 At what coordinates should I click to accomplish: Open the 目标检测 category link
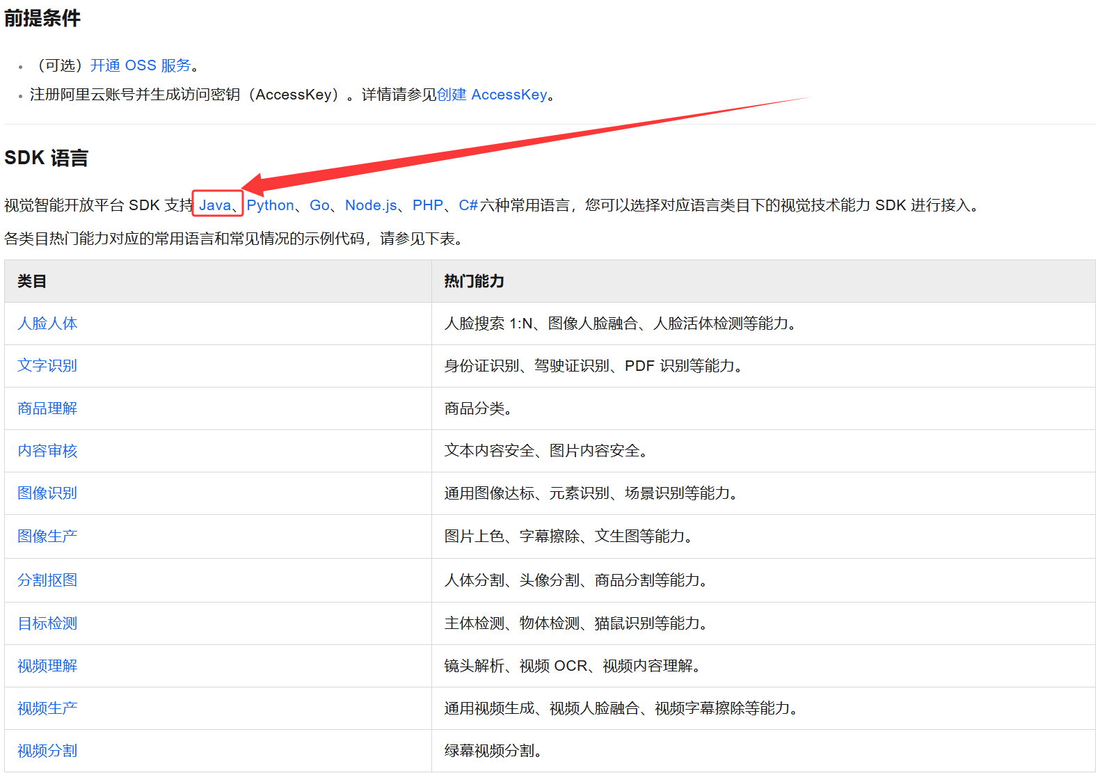click(x=47, y=623)
